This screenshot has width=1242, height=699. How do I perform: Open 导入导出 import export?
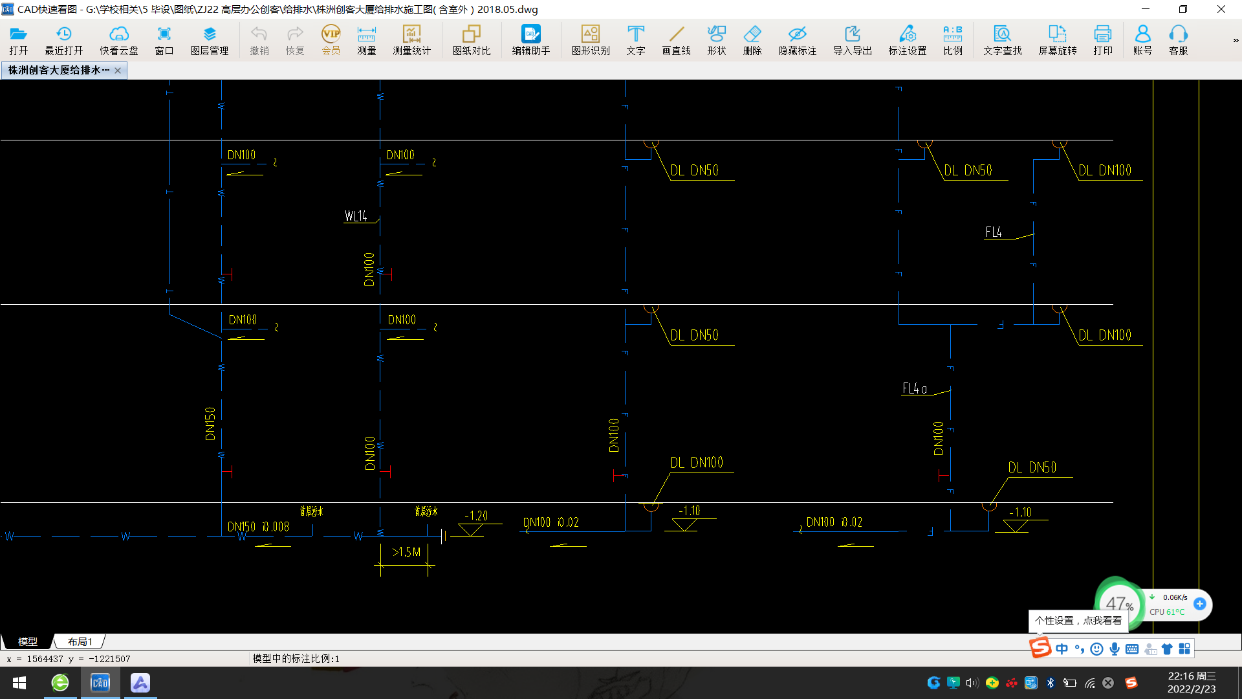point(852,40)
